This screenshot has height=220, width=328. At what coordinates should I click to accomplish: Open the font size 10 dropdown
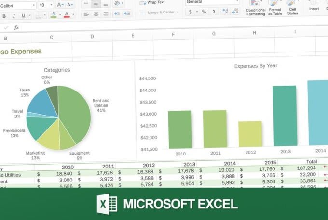pyautogui.click(x=51, y=5)
